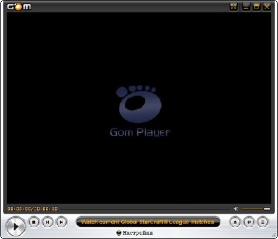Click the Gom Player paw logo in the video area
278x239 pixels.
(139, 104)
